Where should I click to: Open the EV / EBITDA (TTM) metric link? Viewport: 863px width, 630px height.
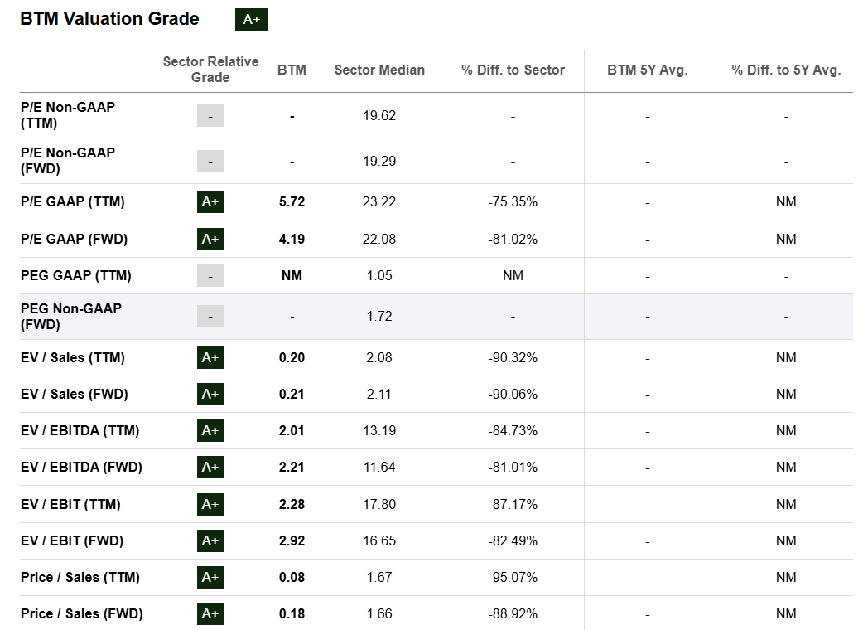[80, 431]
